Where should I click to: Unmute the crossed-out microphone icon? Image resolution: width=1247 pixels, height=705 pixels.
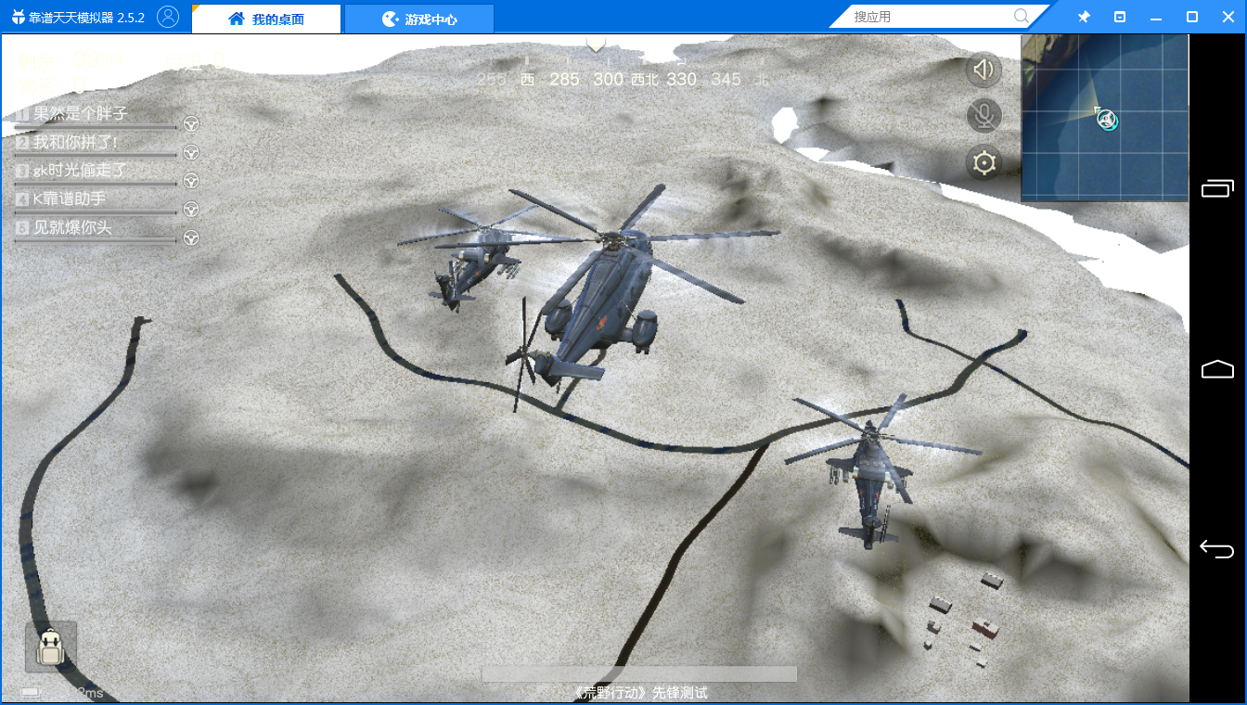(x=983, y=116)
